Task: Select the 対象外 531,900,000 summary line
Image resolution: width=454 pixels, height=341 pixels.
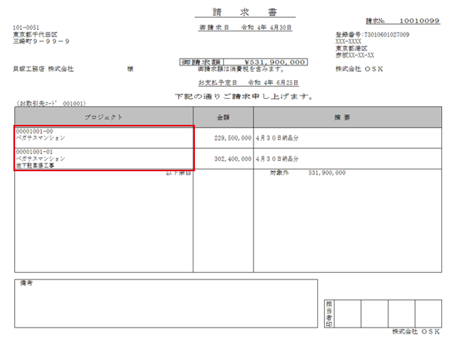Action: click(307, 173)
